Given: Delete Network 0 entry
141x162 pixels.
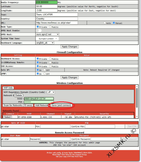Looking at the screenshot, I should [x=19, y=95].
